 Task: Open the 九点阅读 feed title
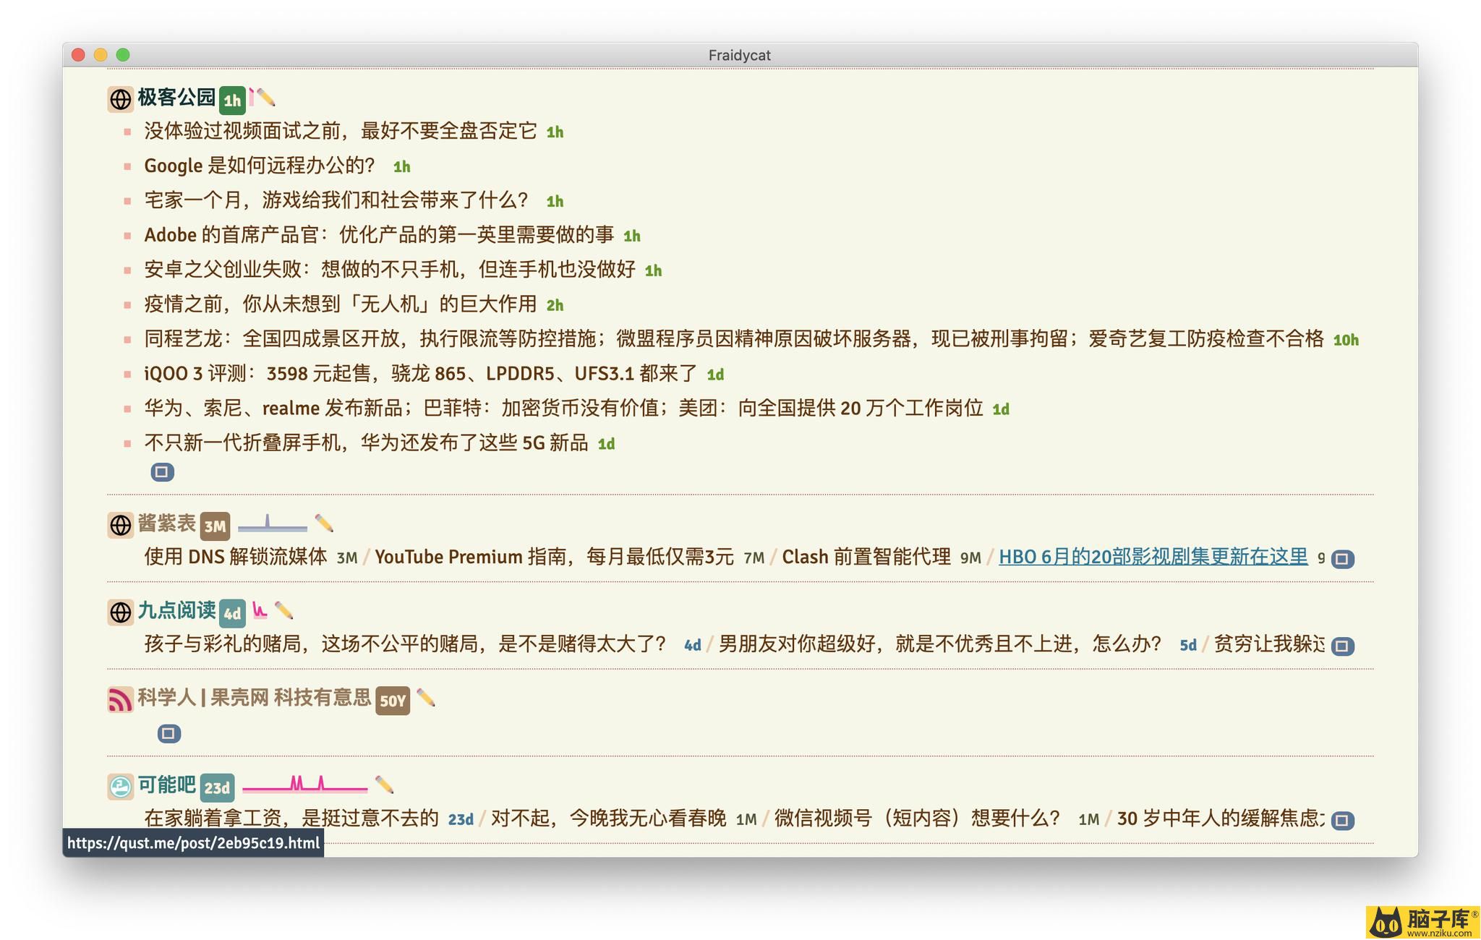(x=176, y=610)
